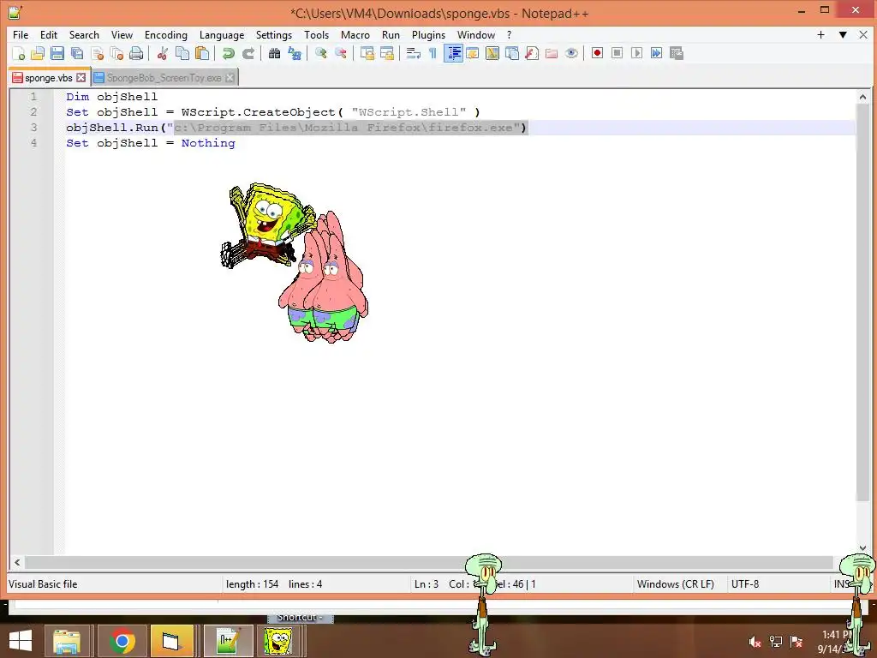
Task: Click the Close All toolbar icon
Action: click(x=116, y=53)
